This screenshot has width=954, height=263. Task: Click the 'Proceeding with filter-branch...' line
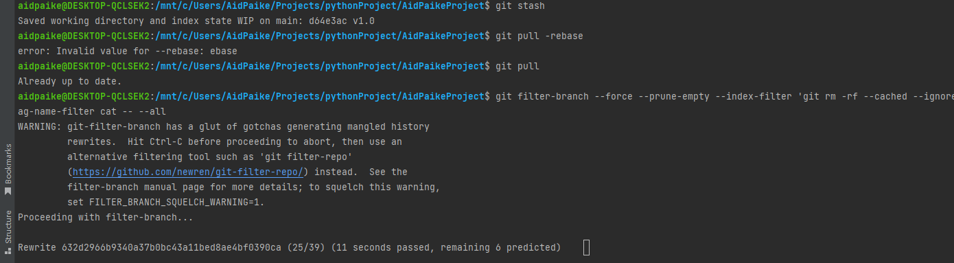pos(106,217)
